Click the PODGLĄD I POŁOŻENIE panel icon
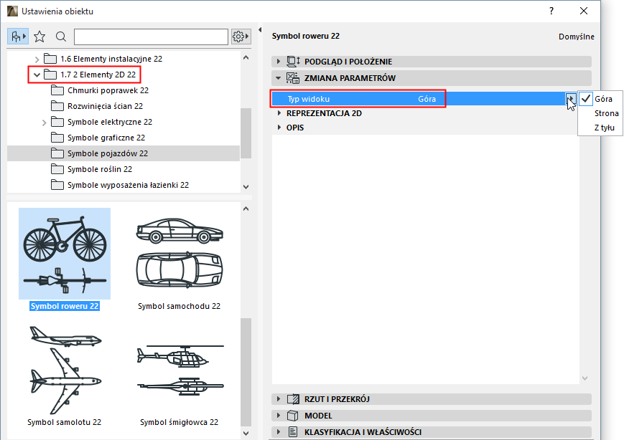This screenshot has height=440, width=624. (x=293, y=62)
